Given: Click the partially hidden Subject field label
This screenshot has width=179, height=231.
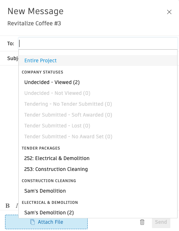Looking at the screenshot, I should click(13, 58).
